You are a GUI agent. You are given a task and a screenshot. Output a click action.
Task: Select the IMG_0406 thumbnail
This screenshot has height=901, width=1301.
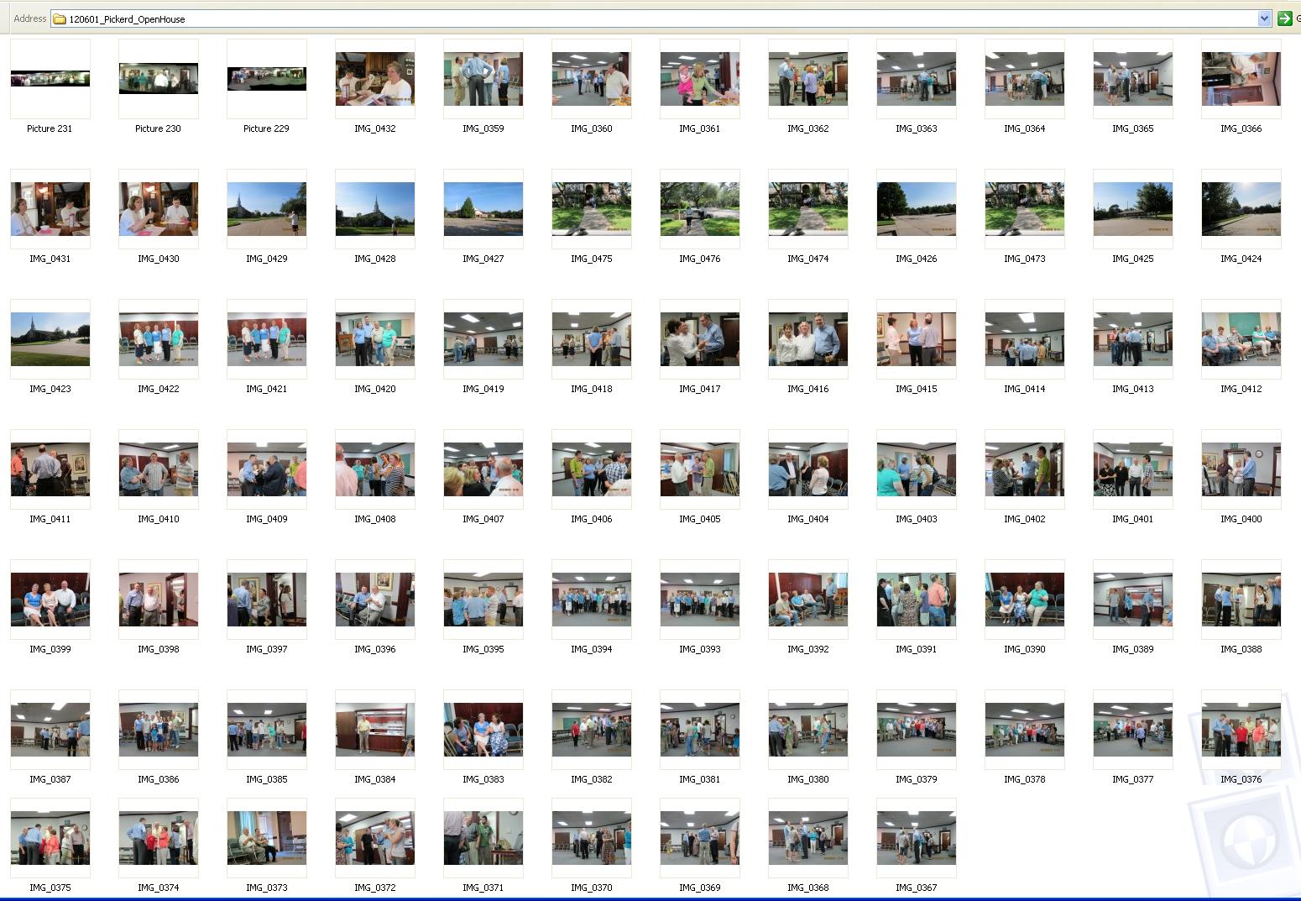[x=592, y=469]
